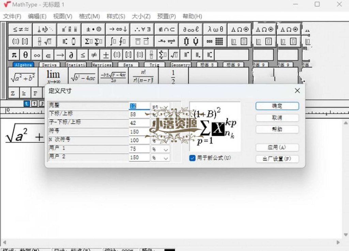Screen dimensions: 349x251
Task: Insert the π symbol from the small bar
Action: click(14, 55)
